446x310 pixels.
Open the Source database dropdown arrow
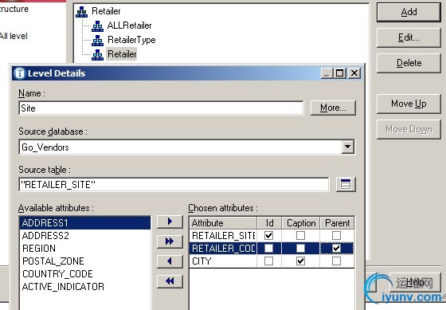pyautogui.click(x=347, y=147)
